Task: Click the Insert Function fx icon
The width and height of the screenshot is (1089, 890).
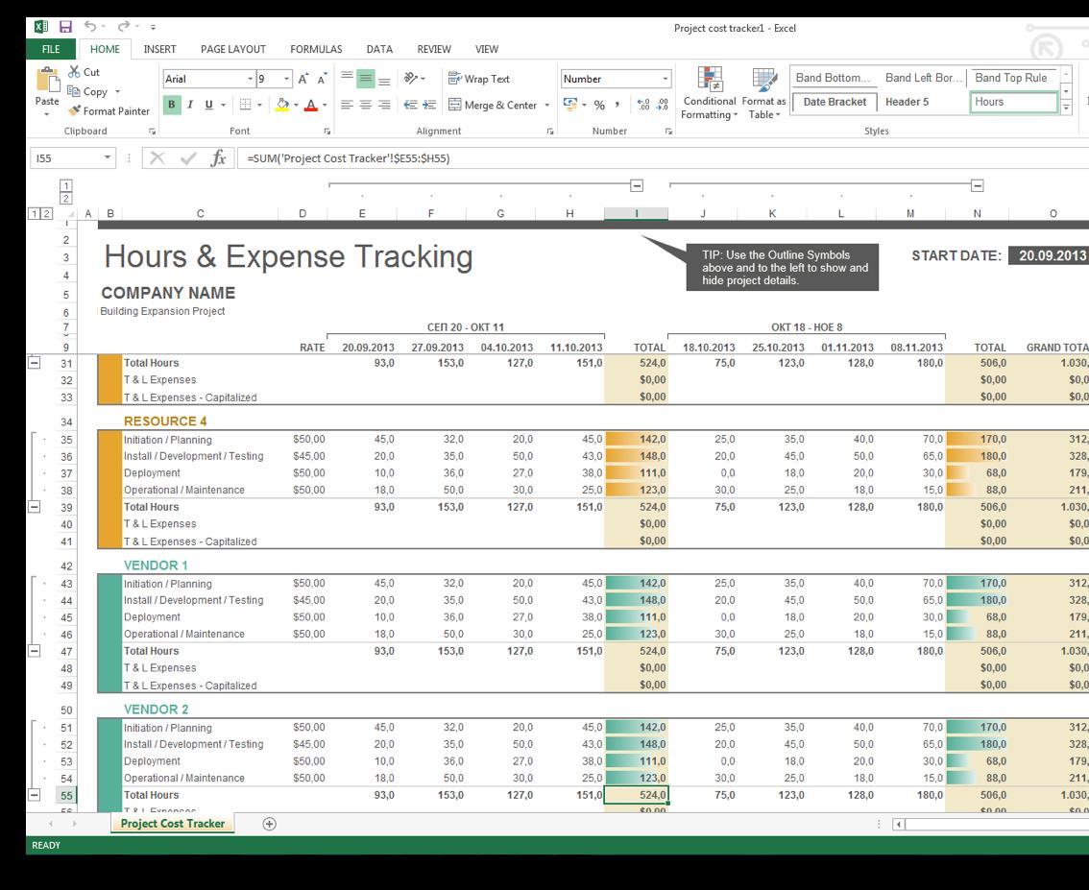Action: [218, 158]
